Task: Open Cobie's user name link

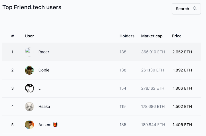Action: click(x=44, y=70)
